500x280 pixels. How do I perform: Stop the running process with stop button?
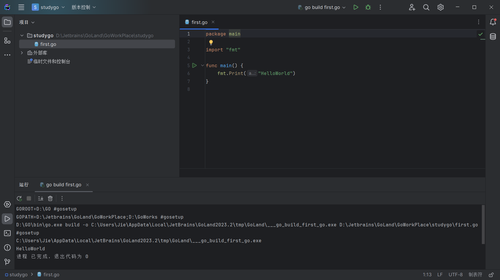[x=29, y=198]
